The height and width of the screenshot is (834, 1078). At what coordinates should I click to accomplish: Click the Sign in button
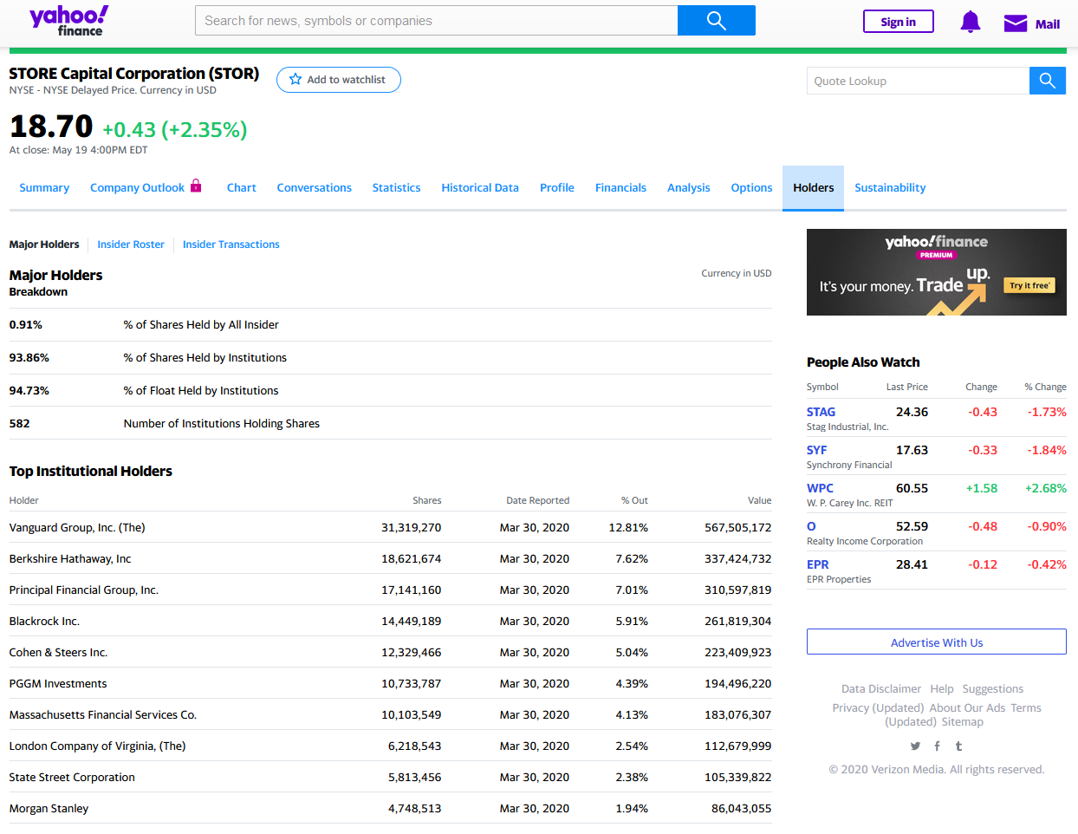(x=899, y=22)
